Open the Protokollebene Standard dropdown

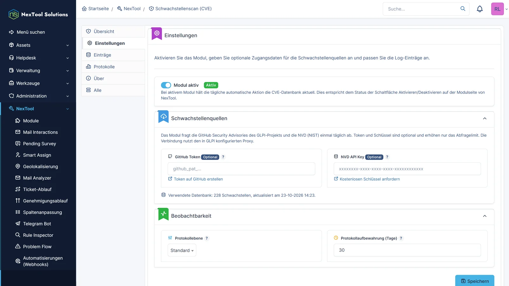[182, 250]
